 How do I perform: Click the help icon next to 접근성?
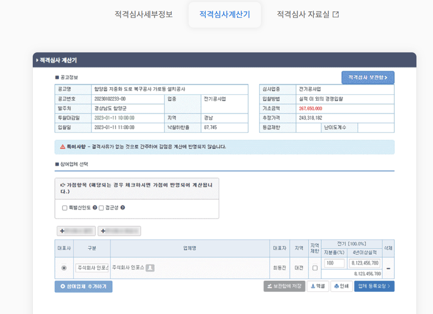click(x=123, y=208)
